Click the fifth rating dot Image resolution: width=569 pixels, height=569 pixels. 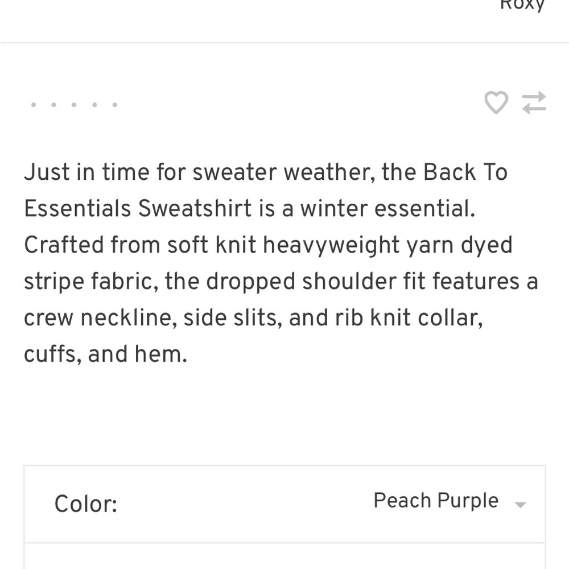pyautogui.click(x=115, y=105)
